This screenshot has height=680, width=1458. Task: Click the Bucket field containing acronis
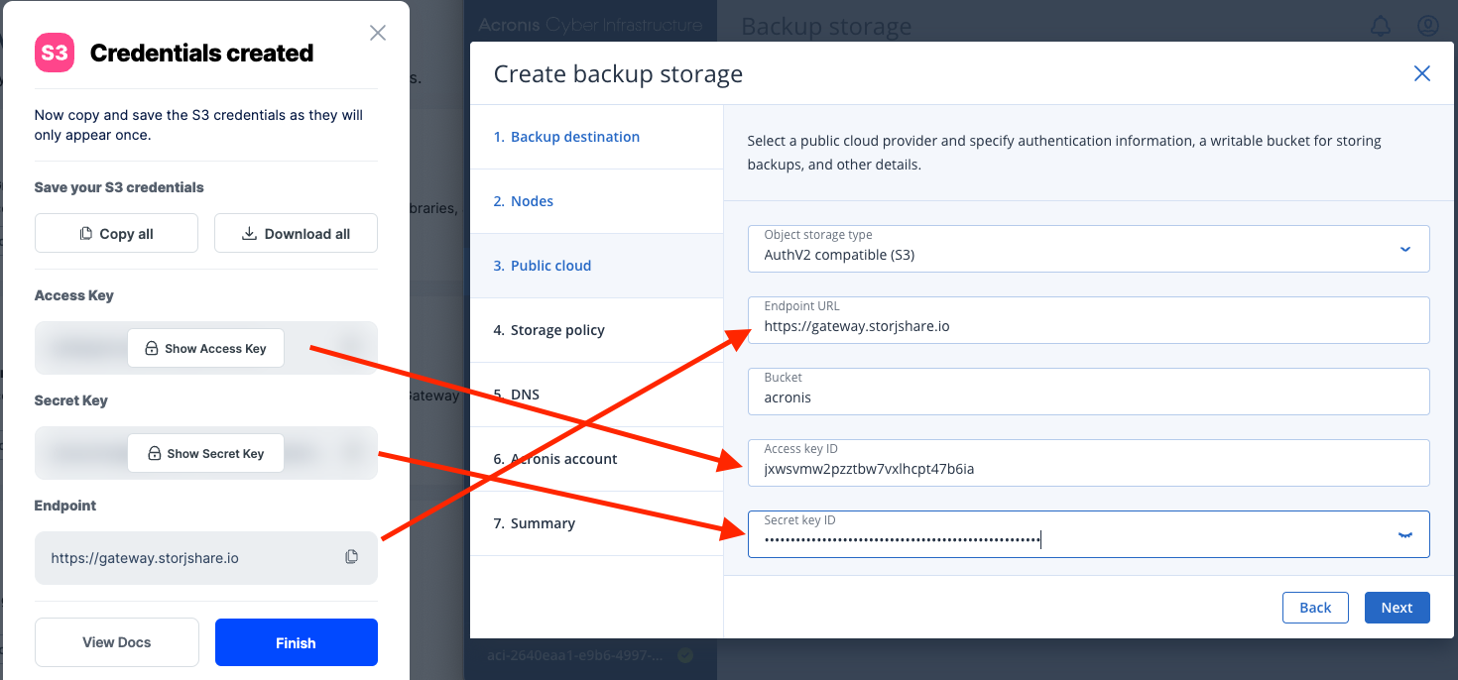(1088, 391)
